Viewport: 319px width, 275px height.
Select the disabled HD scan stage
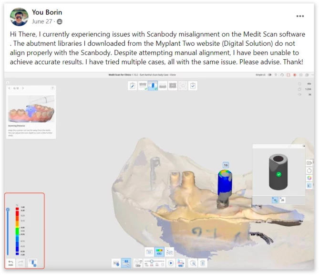click(183, 86)
